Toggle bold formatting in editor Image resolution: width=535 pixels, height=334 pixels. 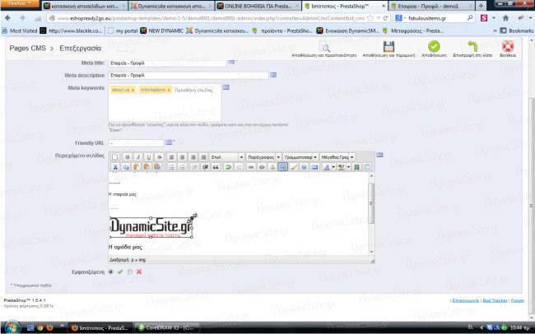128,157
